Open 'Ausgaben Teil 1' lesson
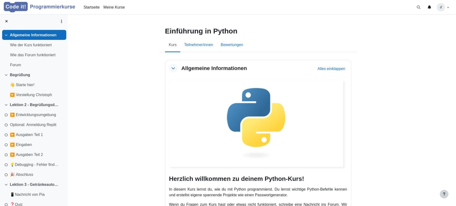Image resolution: width=456 pixels, height=206 pixels. point(27,135)
